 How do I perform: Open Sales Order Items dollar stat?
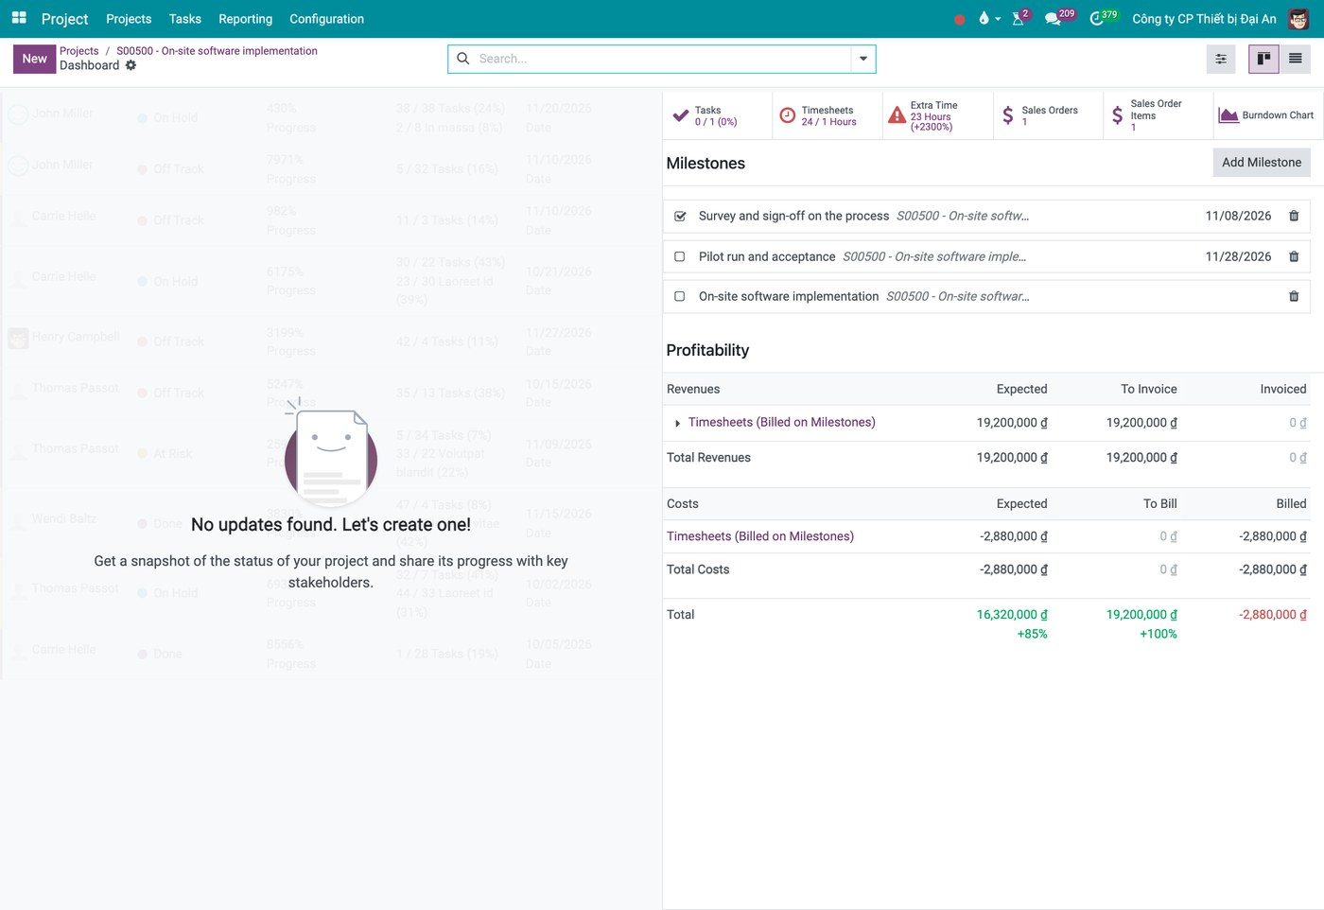click(x=1158, y=115)
